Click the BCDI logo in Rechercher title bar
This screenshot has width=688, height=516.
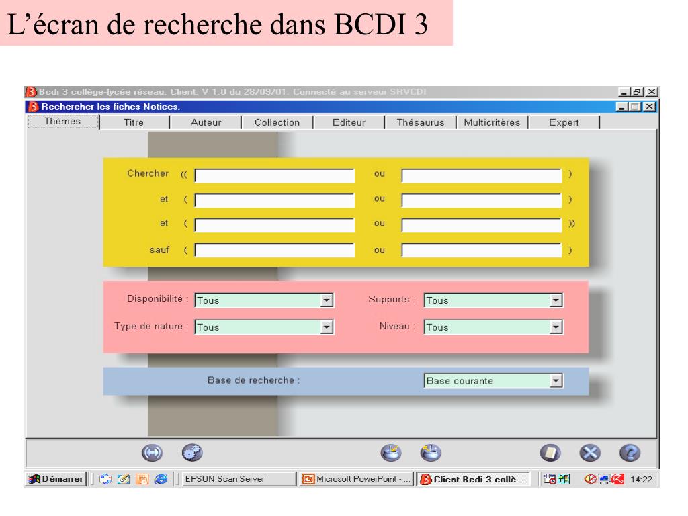[x=33, y=107]
